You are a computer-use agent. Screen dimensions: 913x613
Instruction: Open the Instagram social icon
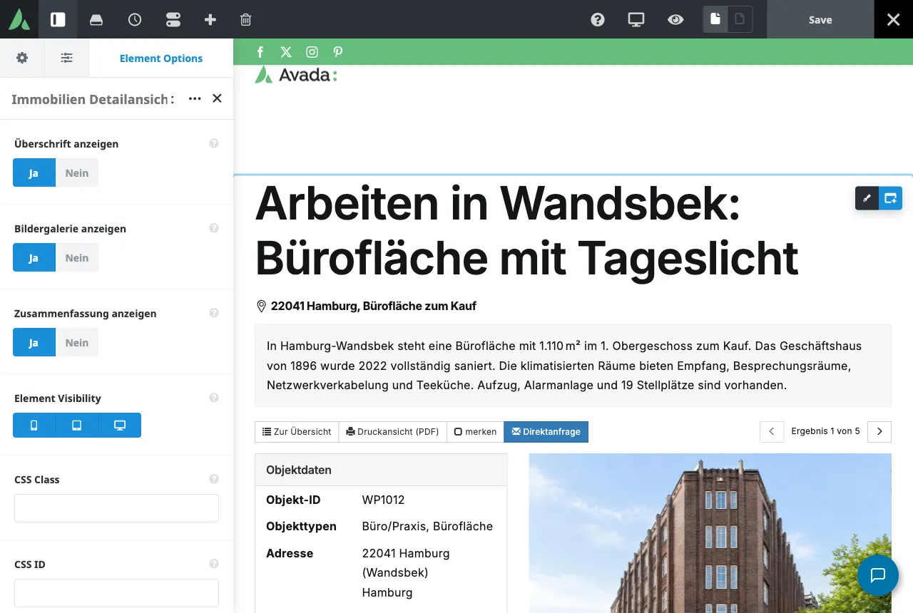coord(312,51)
